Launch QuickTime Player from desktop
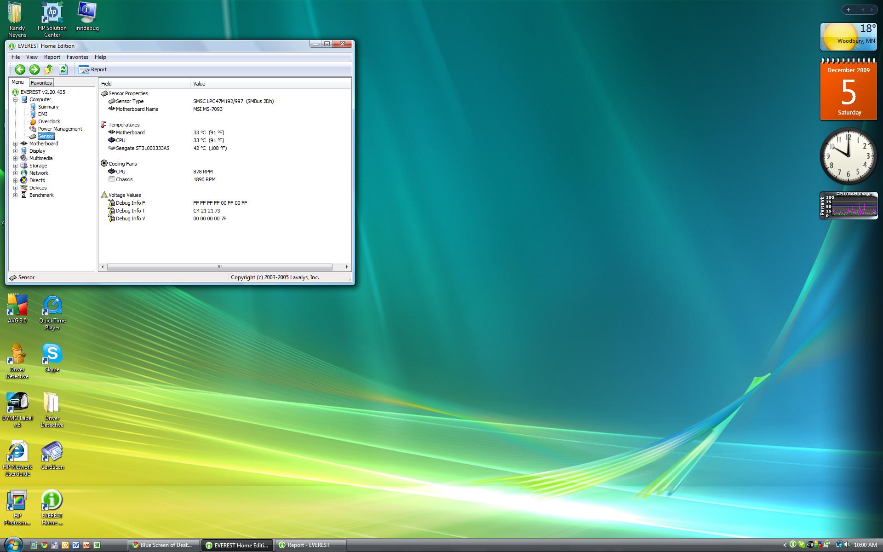This screenshot has width=883, height=552. 52,313
